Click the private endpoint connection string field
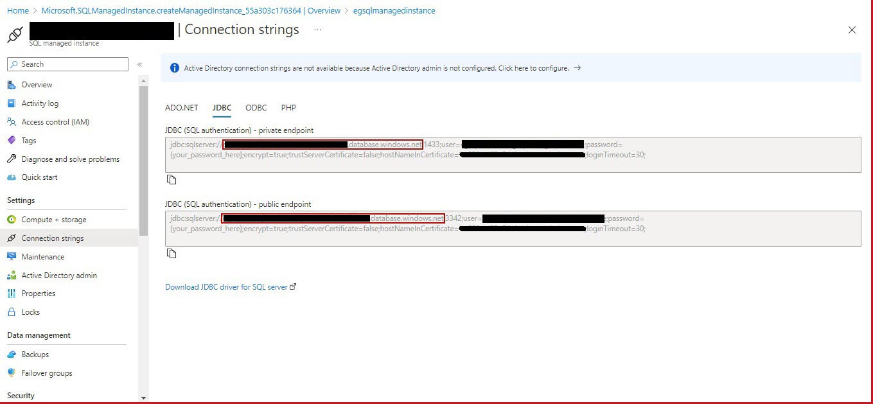The image size is (873, 404). tap(513, 155)
